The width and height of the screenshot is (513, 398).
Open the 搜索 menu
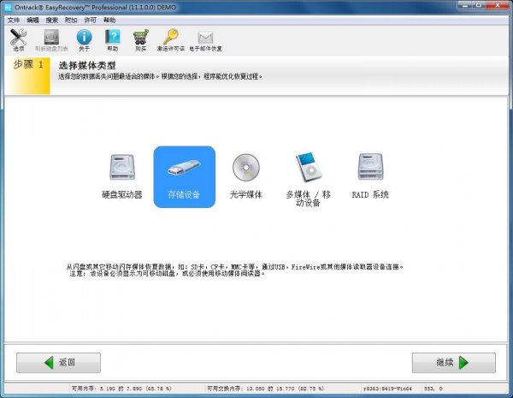[51, 19]
